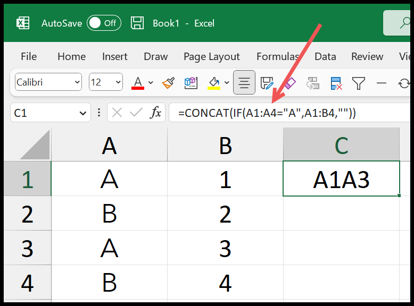
Task: Click the CONCAT formula in formula bar
Action: coord(267,113)
